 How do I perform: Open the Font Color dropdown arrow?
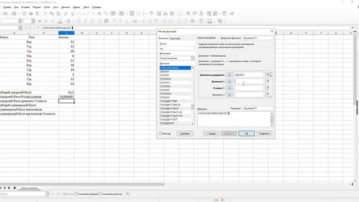click(x=64, y=21)
